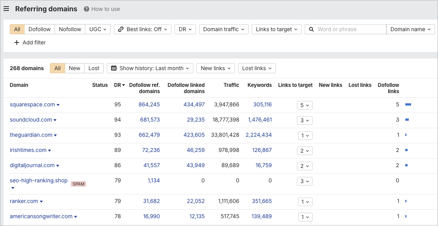
Task: Expand the caret next to squarespace.com
Action: [58, 105]
